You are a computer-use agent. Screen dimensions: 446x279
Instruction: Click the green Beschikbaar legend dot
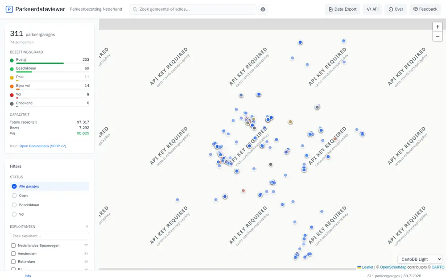12,69
